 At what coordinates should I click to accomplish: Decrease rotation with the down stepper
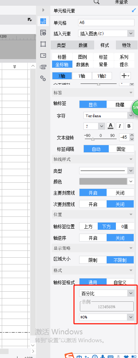coord(132,139)
